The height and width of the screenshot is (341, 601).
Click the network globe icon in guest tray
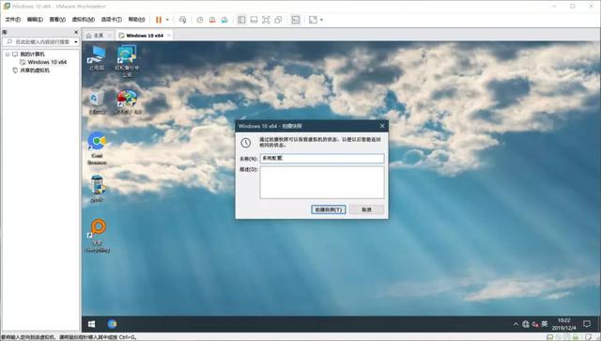(x=526, y=324)
